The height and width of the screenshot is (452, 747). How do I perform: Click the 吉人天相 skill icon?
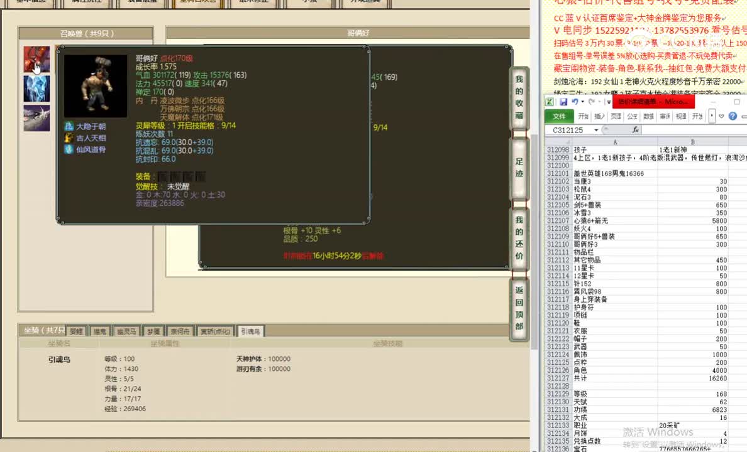69,138
